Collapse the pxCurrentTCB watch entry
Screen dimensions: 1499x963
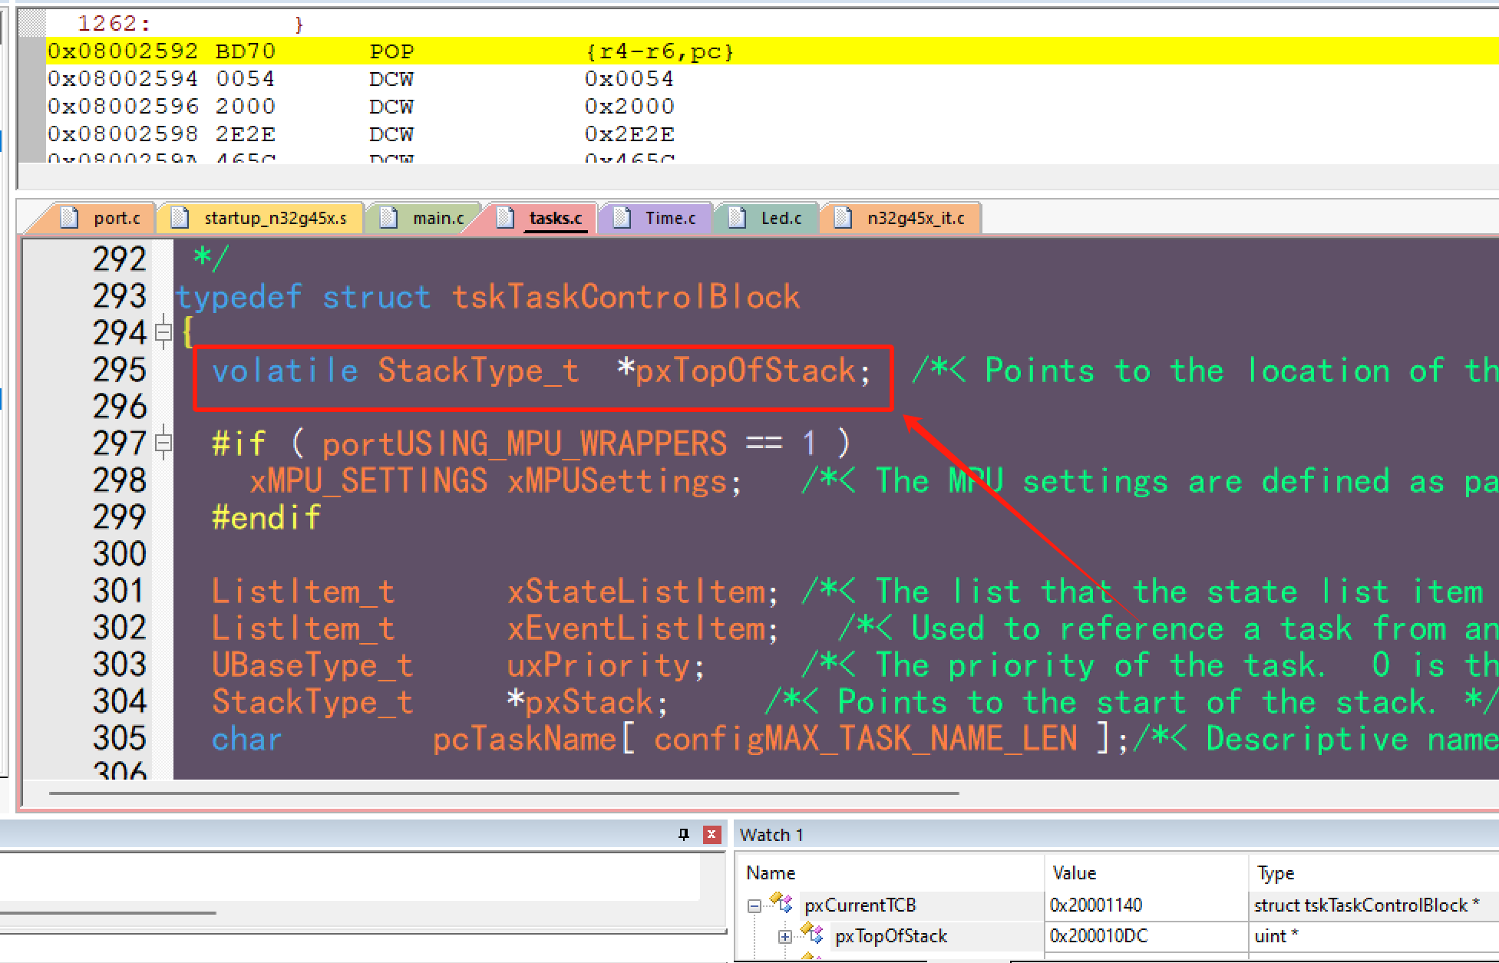pos(754,905)
